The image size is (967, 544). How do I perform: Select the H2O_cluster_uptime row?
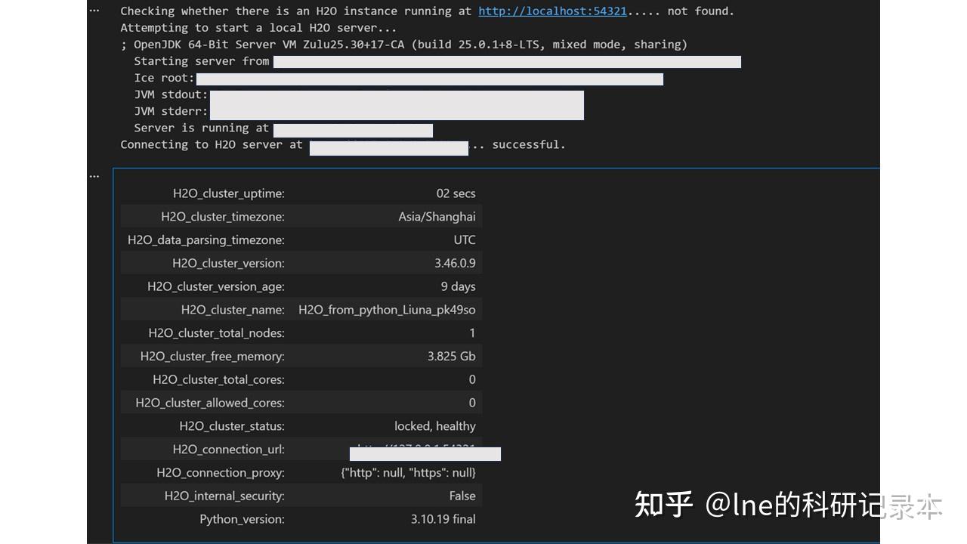pyautogui.click(x=302, y=193)
